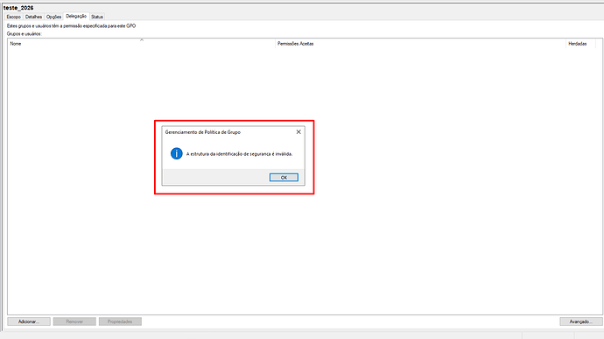Switch to the Detalhes tab

coord(33,17)
